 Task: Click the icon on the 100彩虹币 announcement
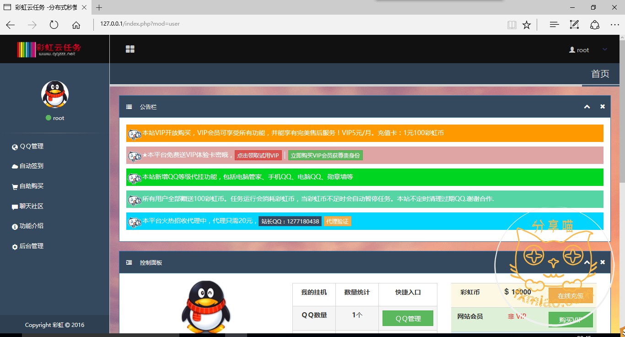click(x=135, y=200)
